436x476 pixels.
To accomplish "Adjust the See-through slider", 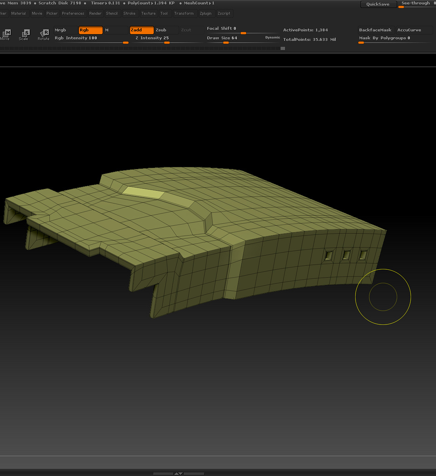I will click(x=418, y=4).
